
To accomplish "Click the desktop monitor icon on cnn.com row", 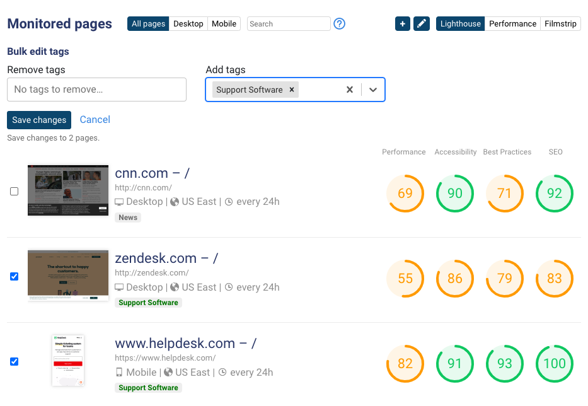I will (x=120, y=201).
